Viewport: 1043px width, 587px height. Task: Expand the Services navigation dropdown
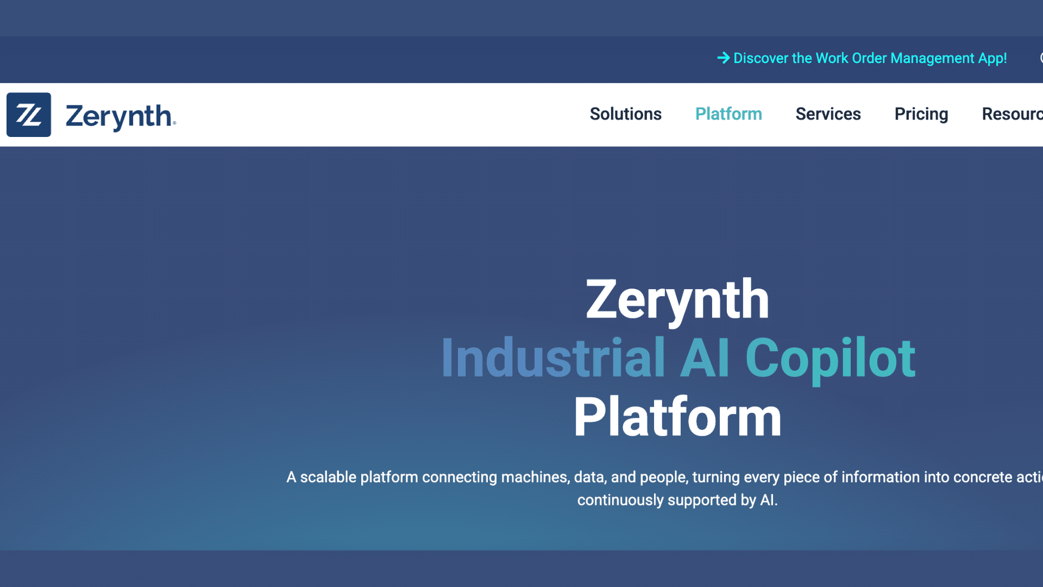tap(828, 114)
